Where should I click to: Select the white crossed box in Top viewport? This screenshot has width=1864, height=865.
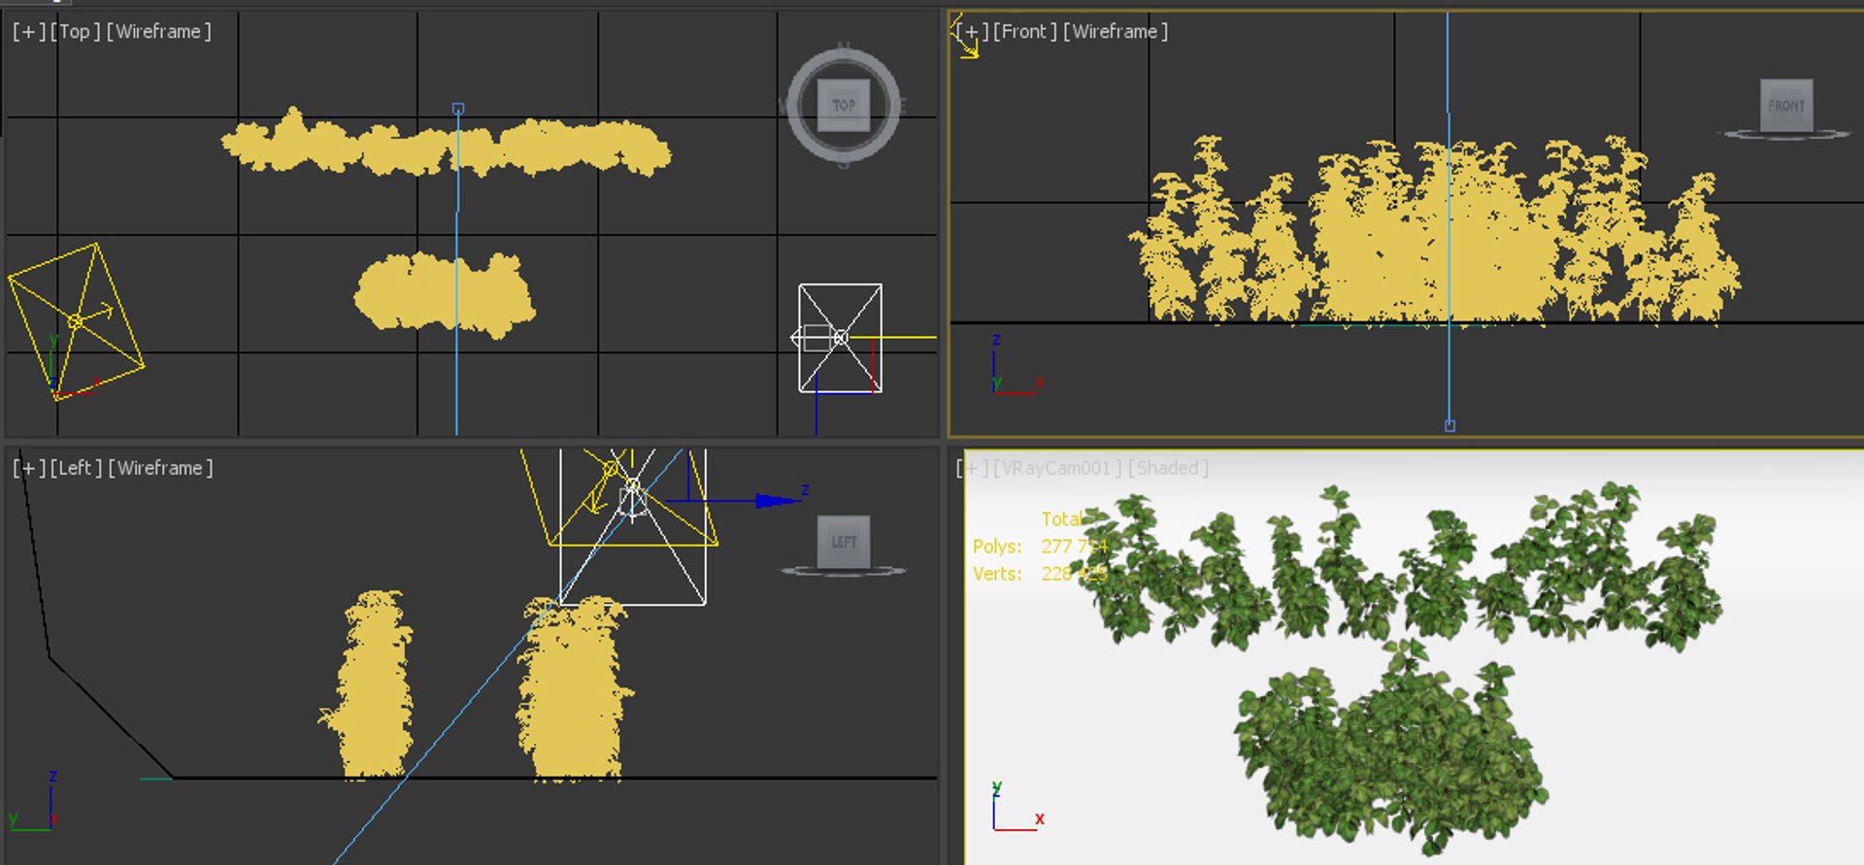(x=841, y=338)
